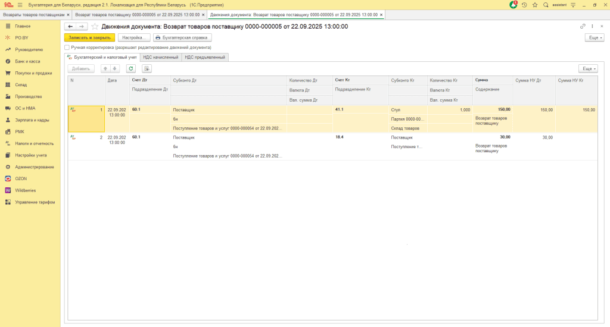610x327 pixels.
Task: Copy link using the chain icon
Action: point(583,27)
